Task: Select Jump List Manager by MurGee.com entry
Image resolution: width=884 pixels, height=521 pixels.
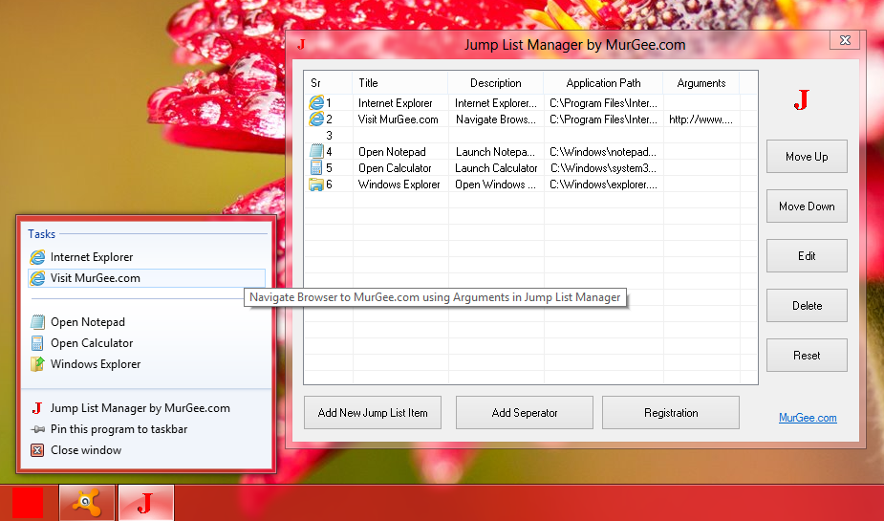Action: 146,407
